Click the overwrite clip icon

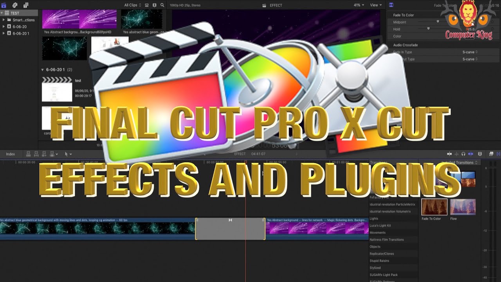52,154
